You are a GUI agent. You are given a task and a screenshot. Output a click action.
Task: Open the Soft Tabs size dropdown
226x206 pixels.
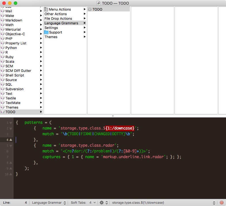[92, 203]
